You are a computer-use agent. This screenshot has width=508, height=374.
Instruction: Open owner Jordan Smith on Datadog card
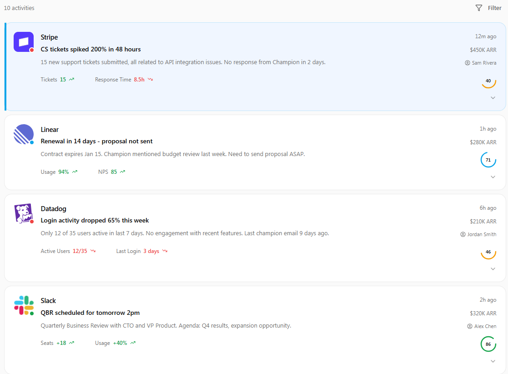pyautogui.click(x=478, y=234)
